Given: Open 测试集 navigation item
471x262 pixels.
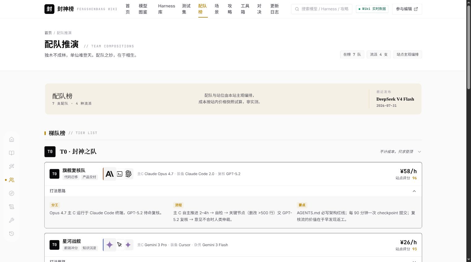Looking at the screenshot, I should pyautogui.click(x=186, y=9).
